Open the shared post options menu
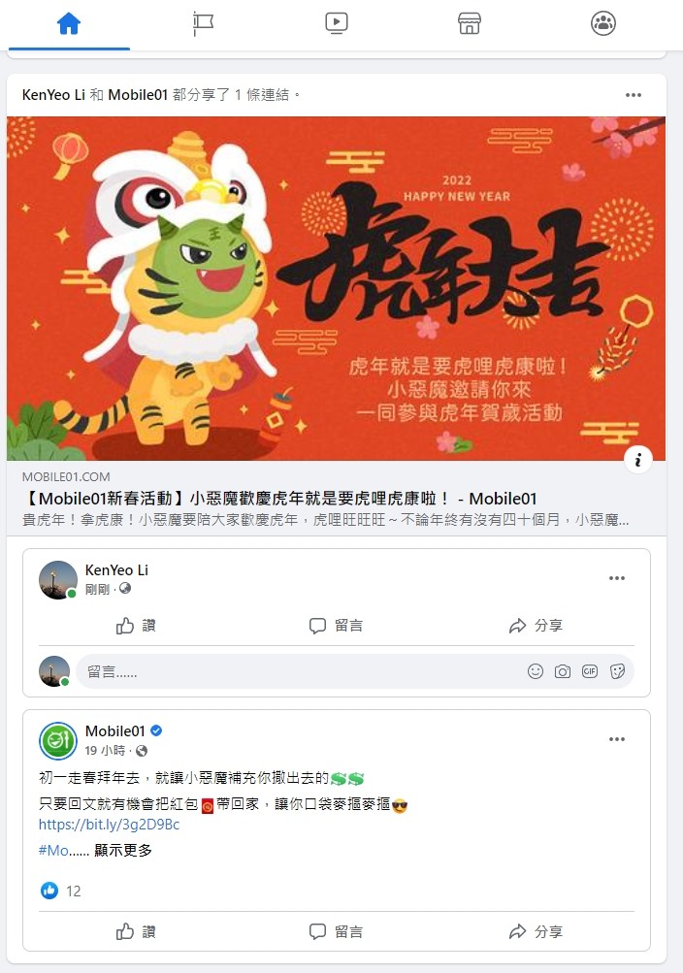The width and height of the screenshot is (683, 973). [634, 95]
